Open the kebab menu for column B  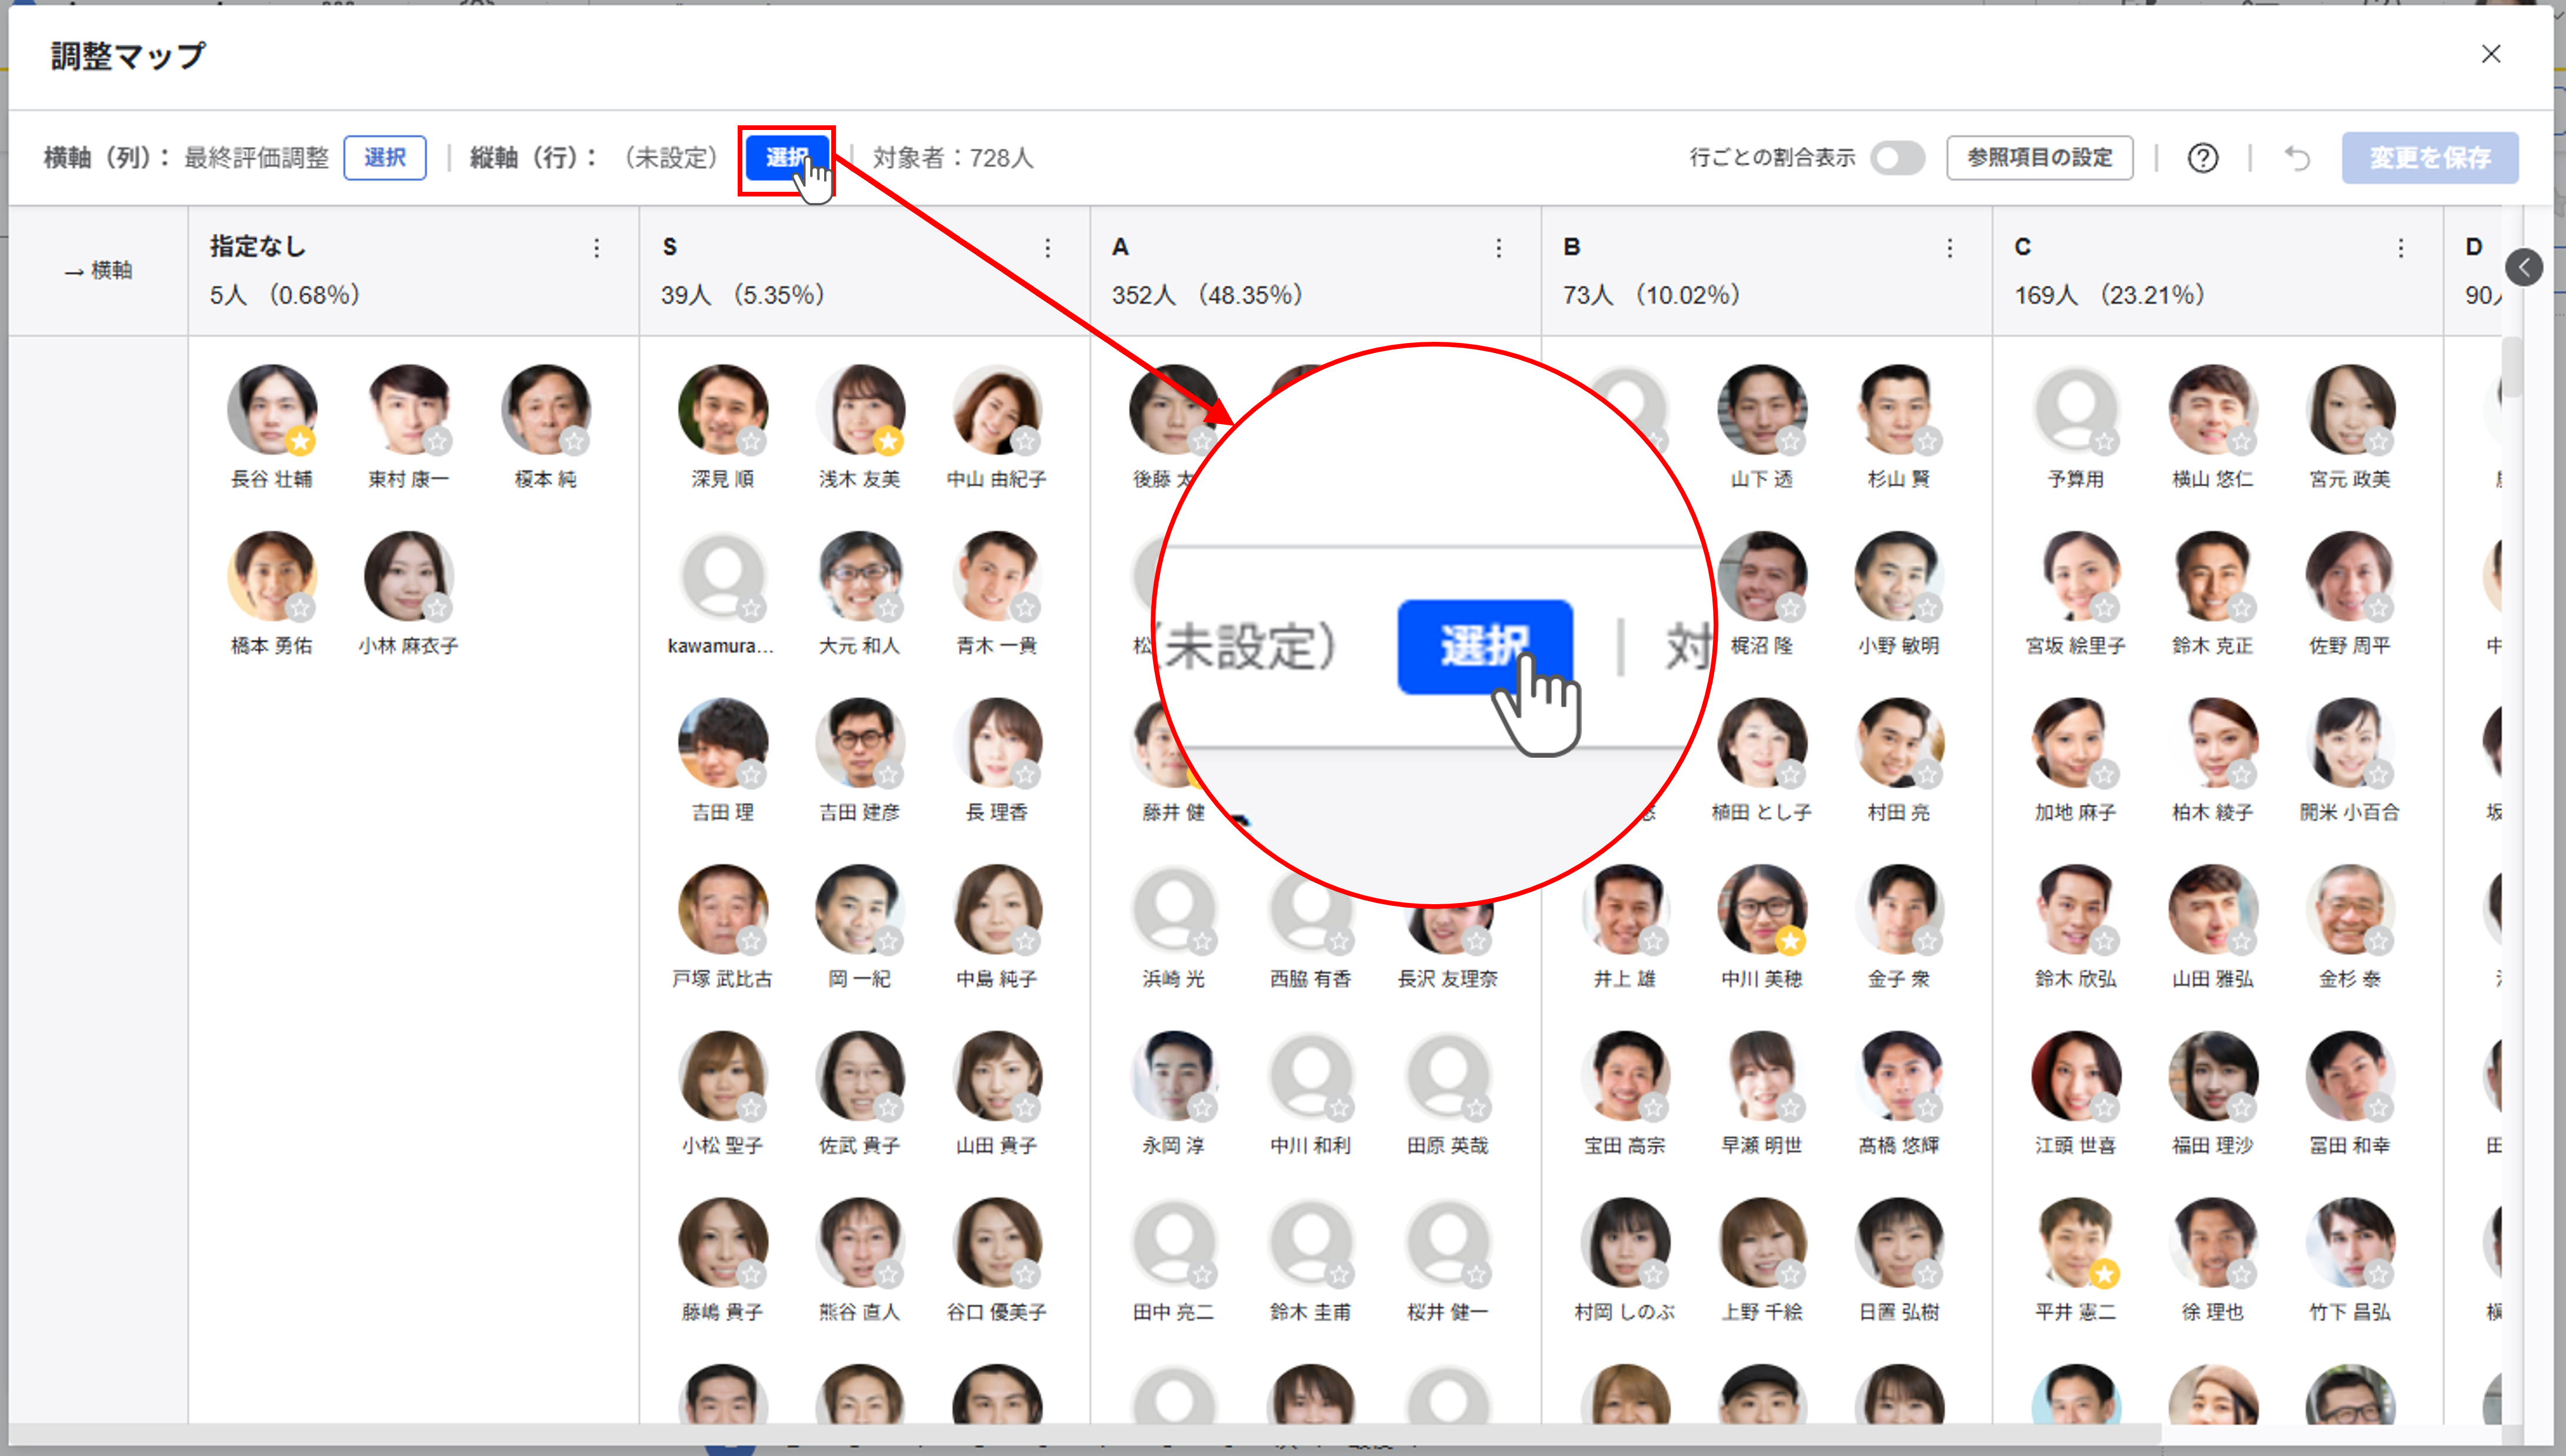point(1949,248)
